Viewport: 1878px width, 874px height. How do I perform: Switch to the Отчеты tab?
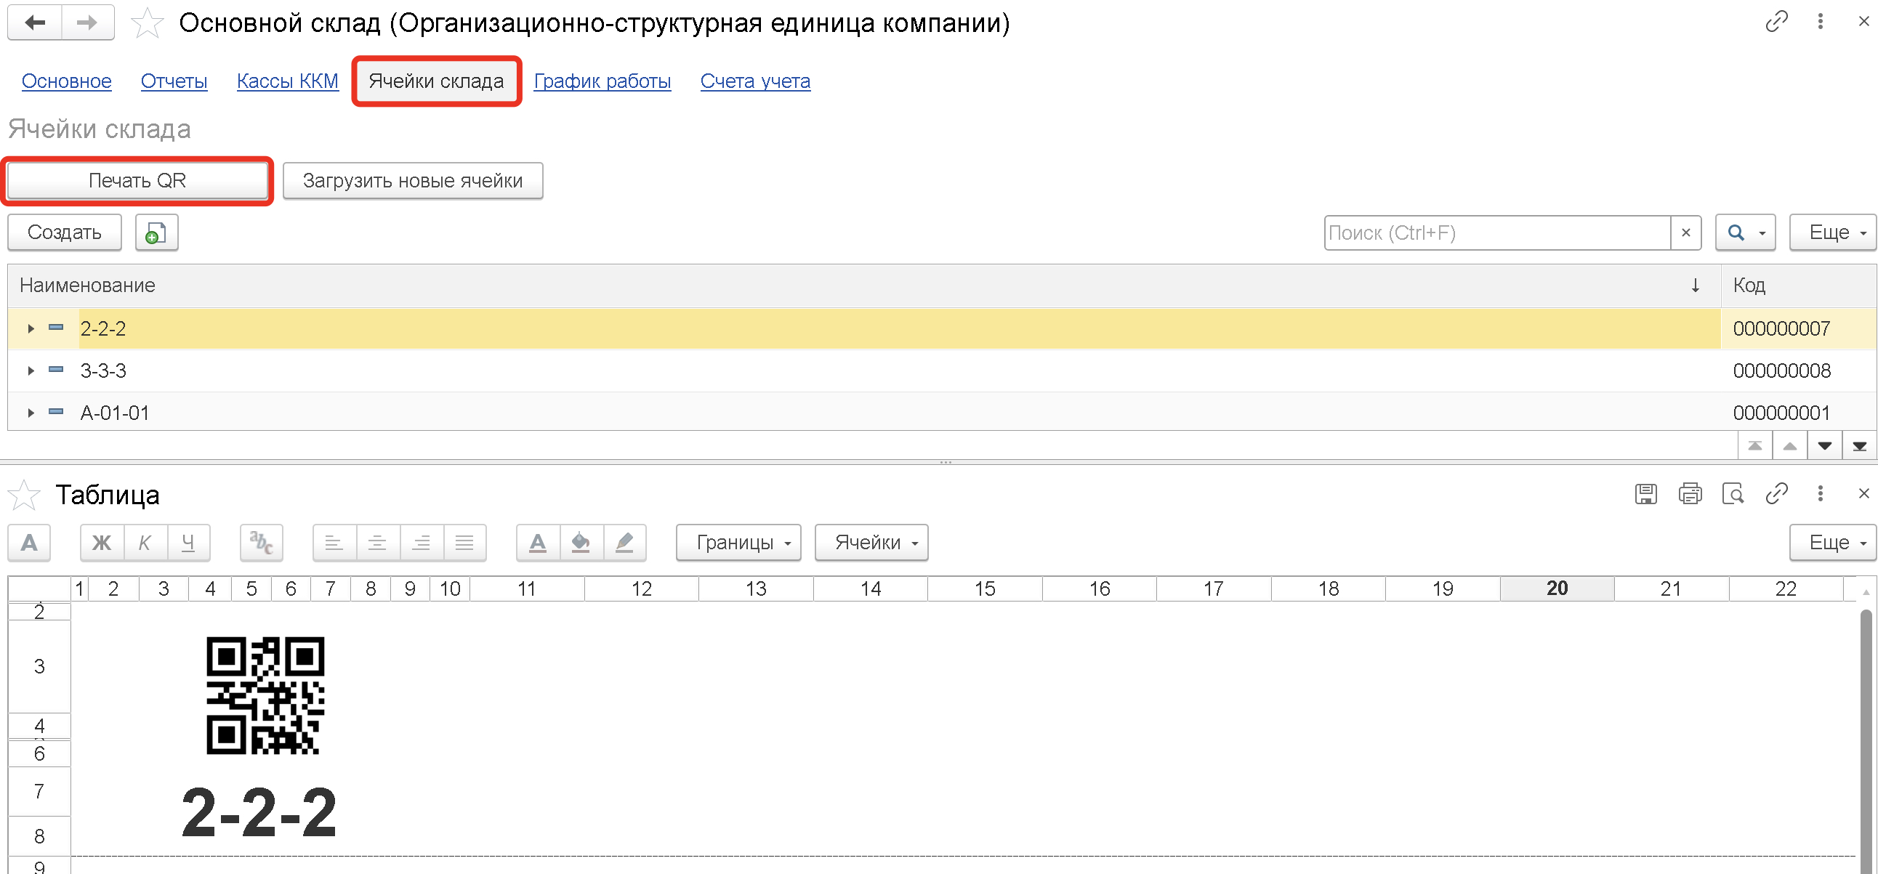(174, 81)
